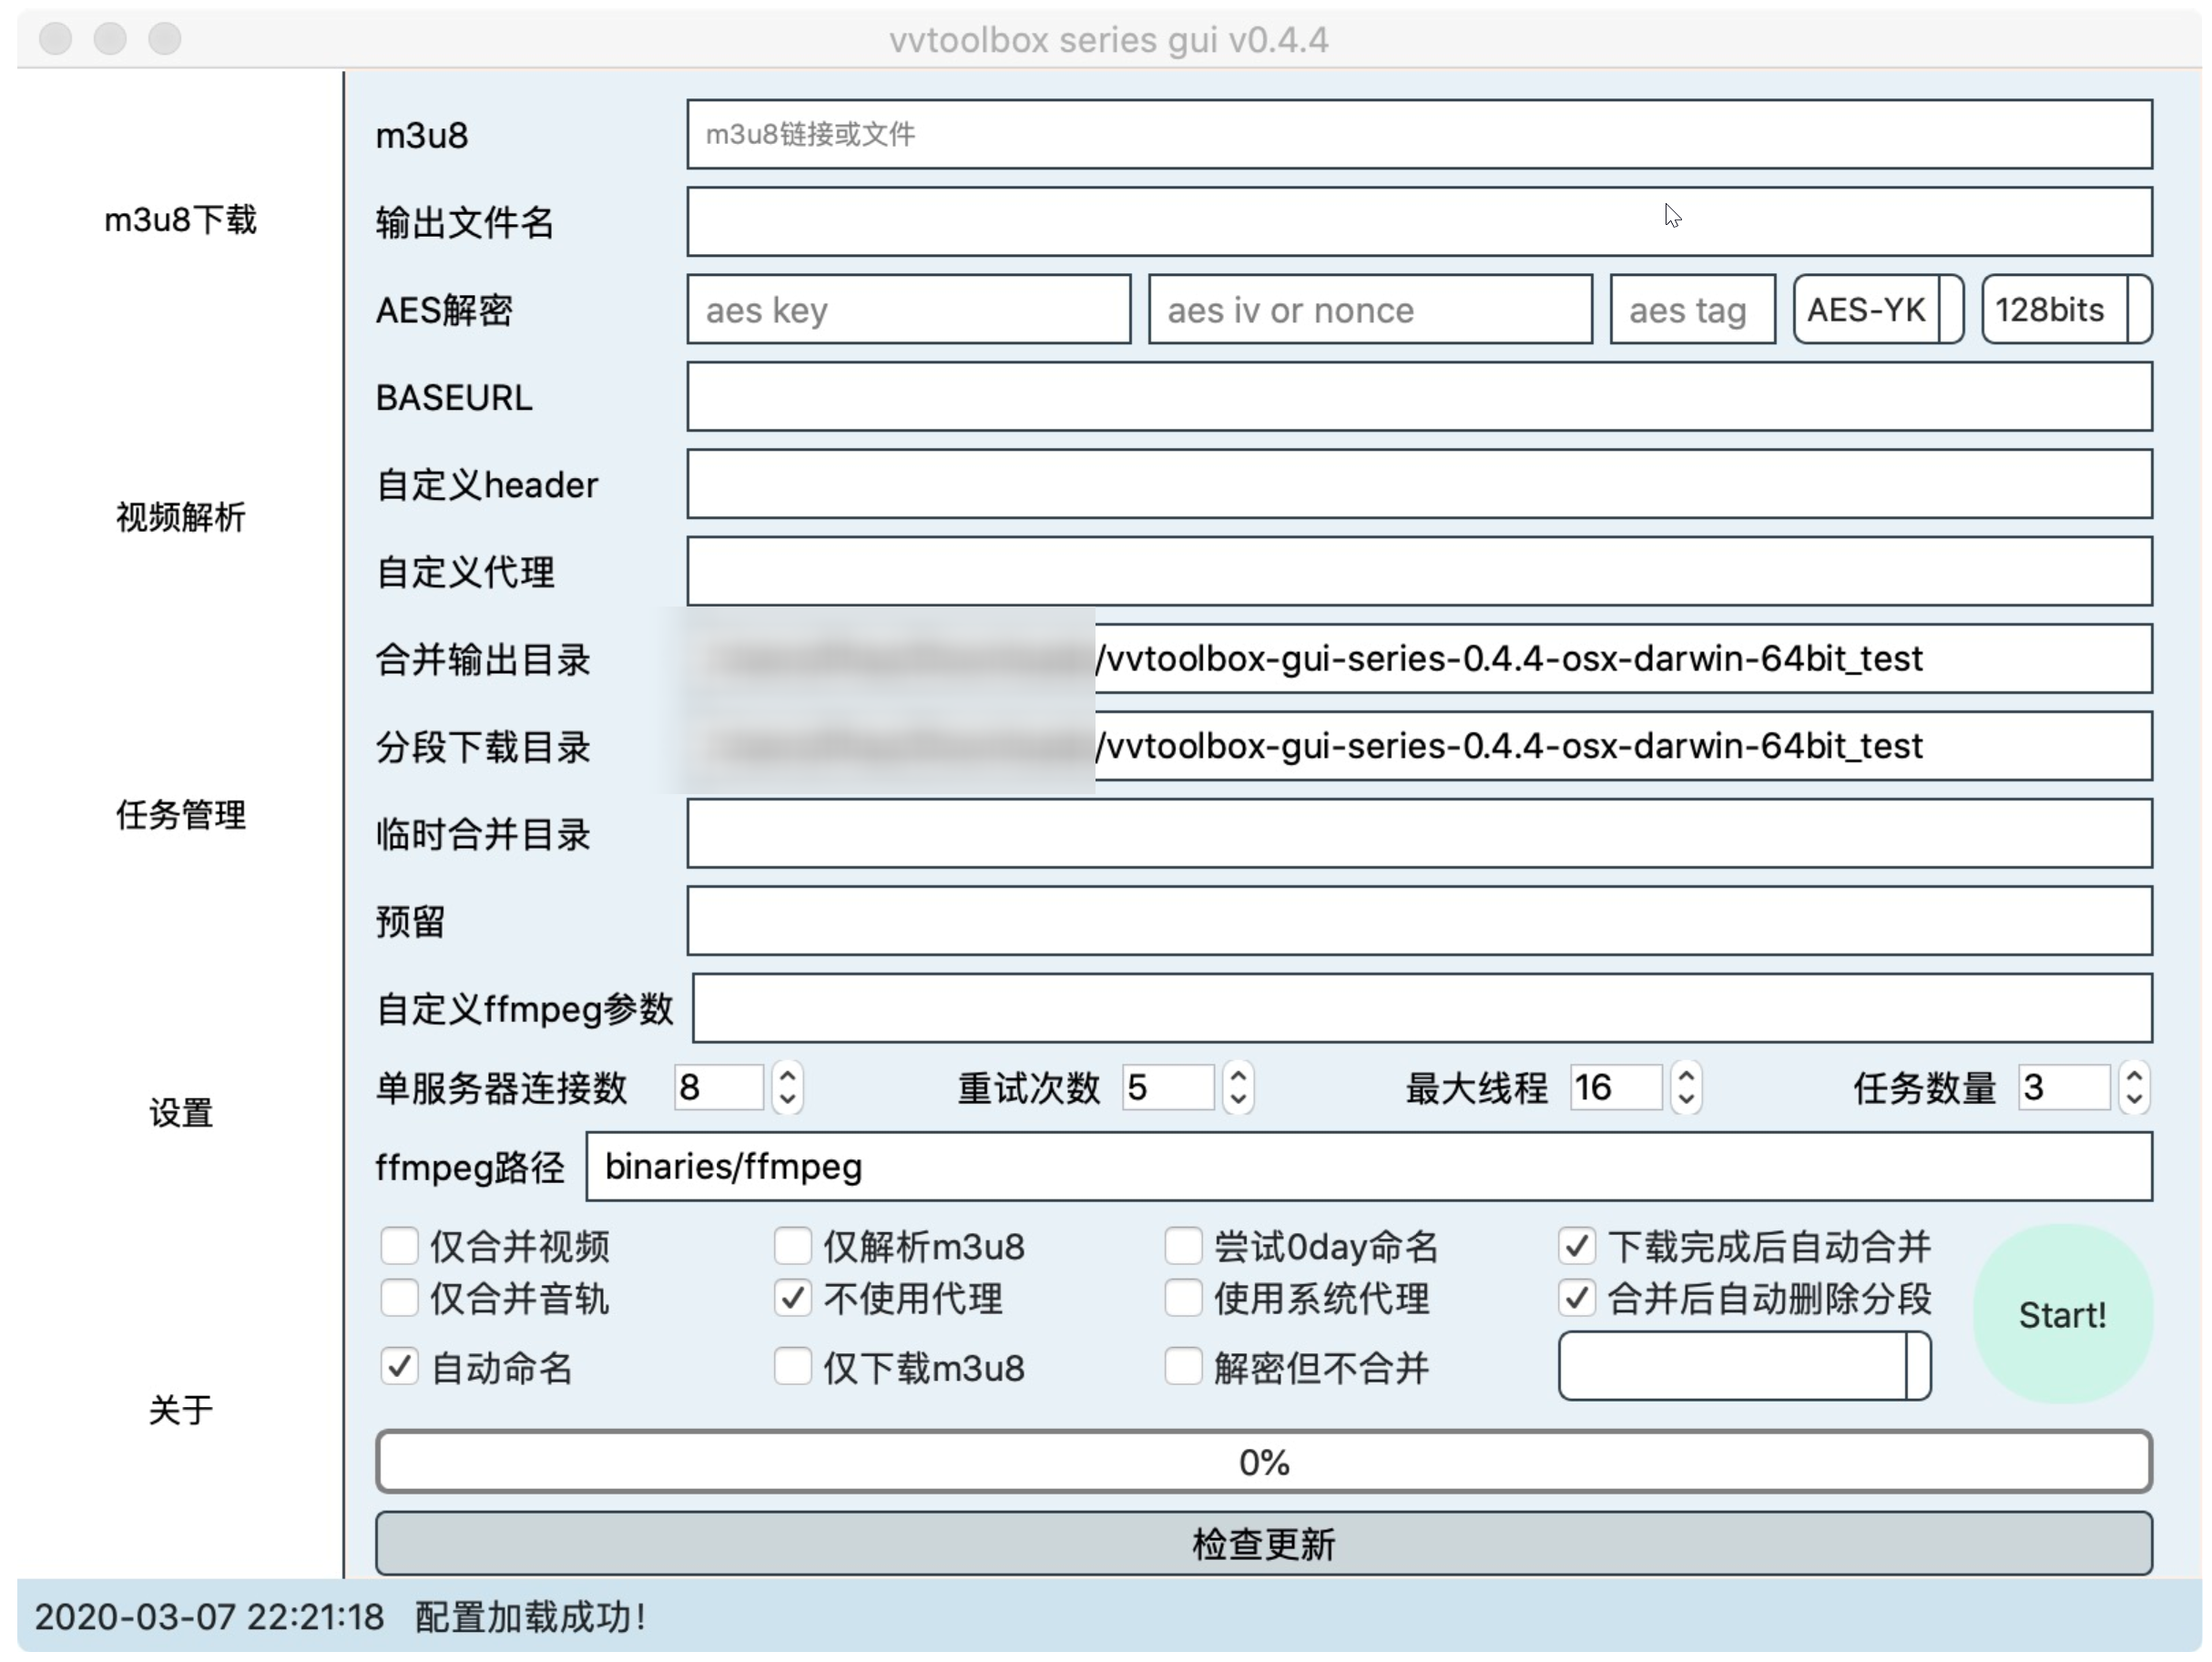Click the 检查更新 button
This screenshot has height=1662, width=2212.
(x=1264, y=1544)
